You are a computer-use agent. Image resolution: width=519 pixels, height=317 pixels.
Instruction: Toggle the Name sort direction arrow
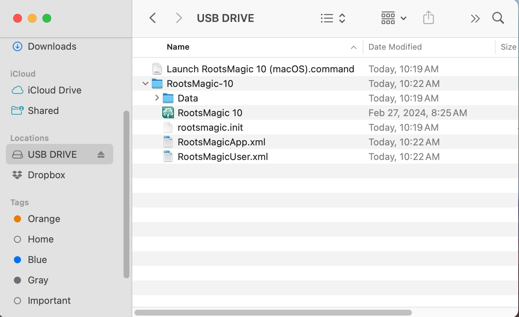pyautogui.click(x=353, y=47)
